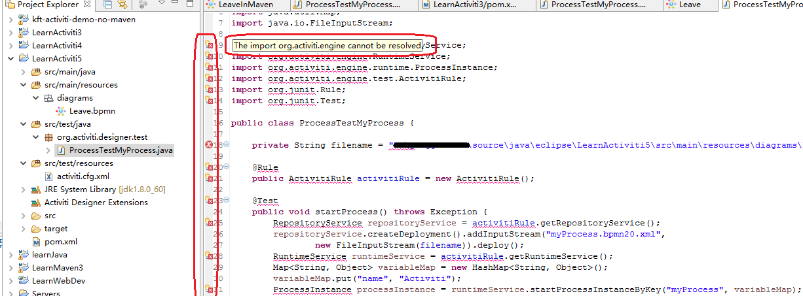Click the target folder icon

(36, 229)
